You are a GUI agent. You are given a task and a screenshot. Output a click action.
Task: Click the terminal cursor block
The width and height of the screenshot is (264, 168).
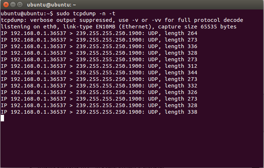(2, 118)
